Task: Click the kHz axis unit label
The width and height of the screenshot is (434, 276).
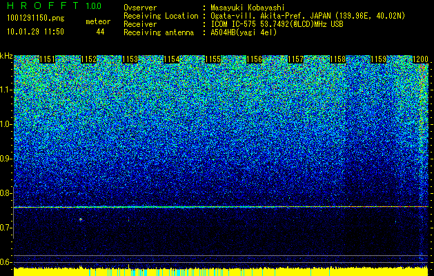Action: [x=6, y=56]
